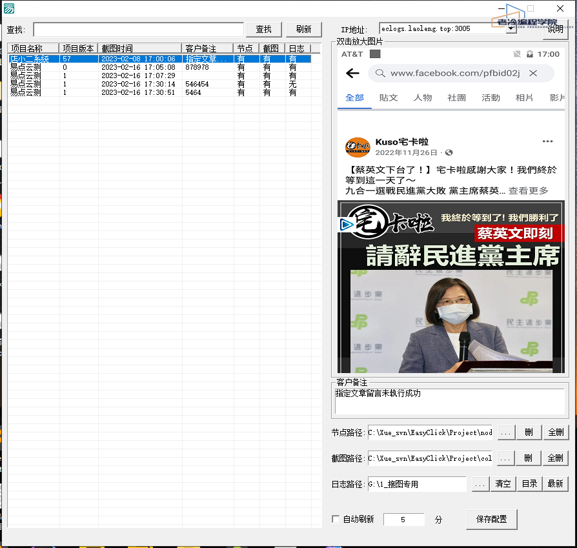Sort by 截图时间 column header
Viewport: 577px width, 548px height.
tap(139, 48)
